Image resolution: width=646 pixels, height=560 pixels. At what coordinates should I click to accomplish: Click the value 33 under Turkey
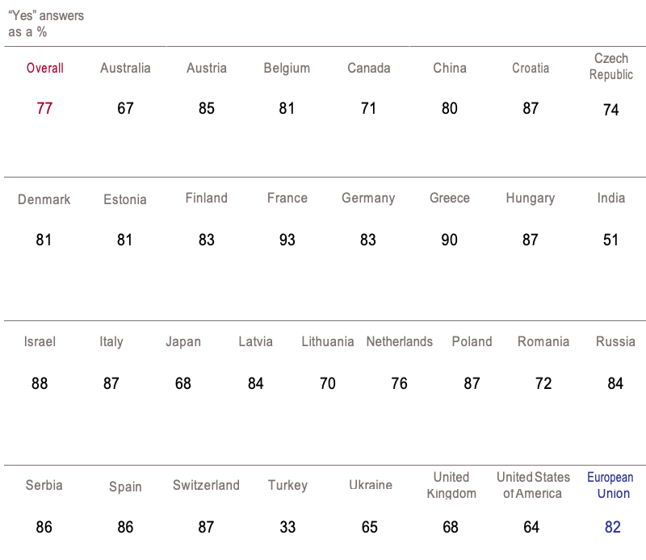287,527
